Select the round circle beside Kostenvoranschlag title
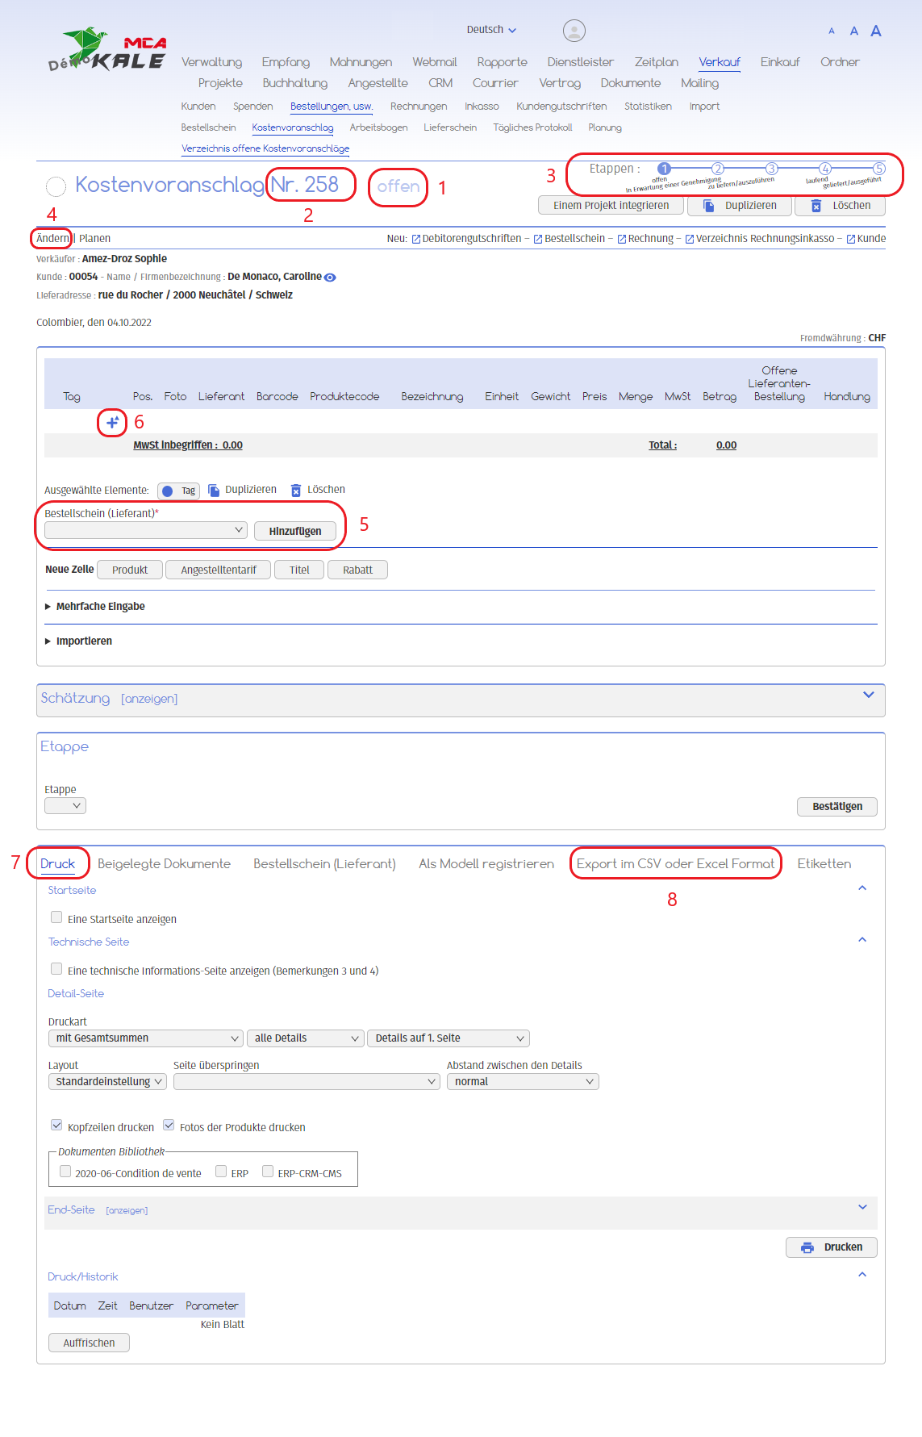 pyautogui.click(x=56, y=186)
